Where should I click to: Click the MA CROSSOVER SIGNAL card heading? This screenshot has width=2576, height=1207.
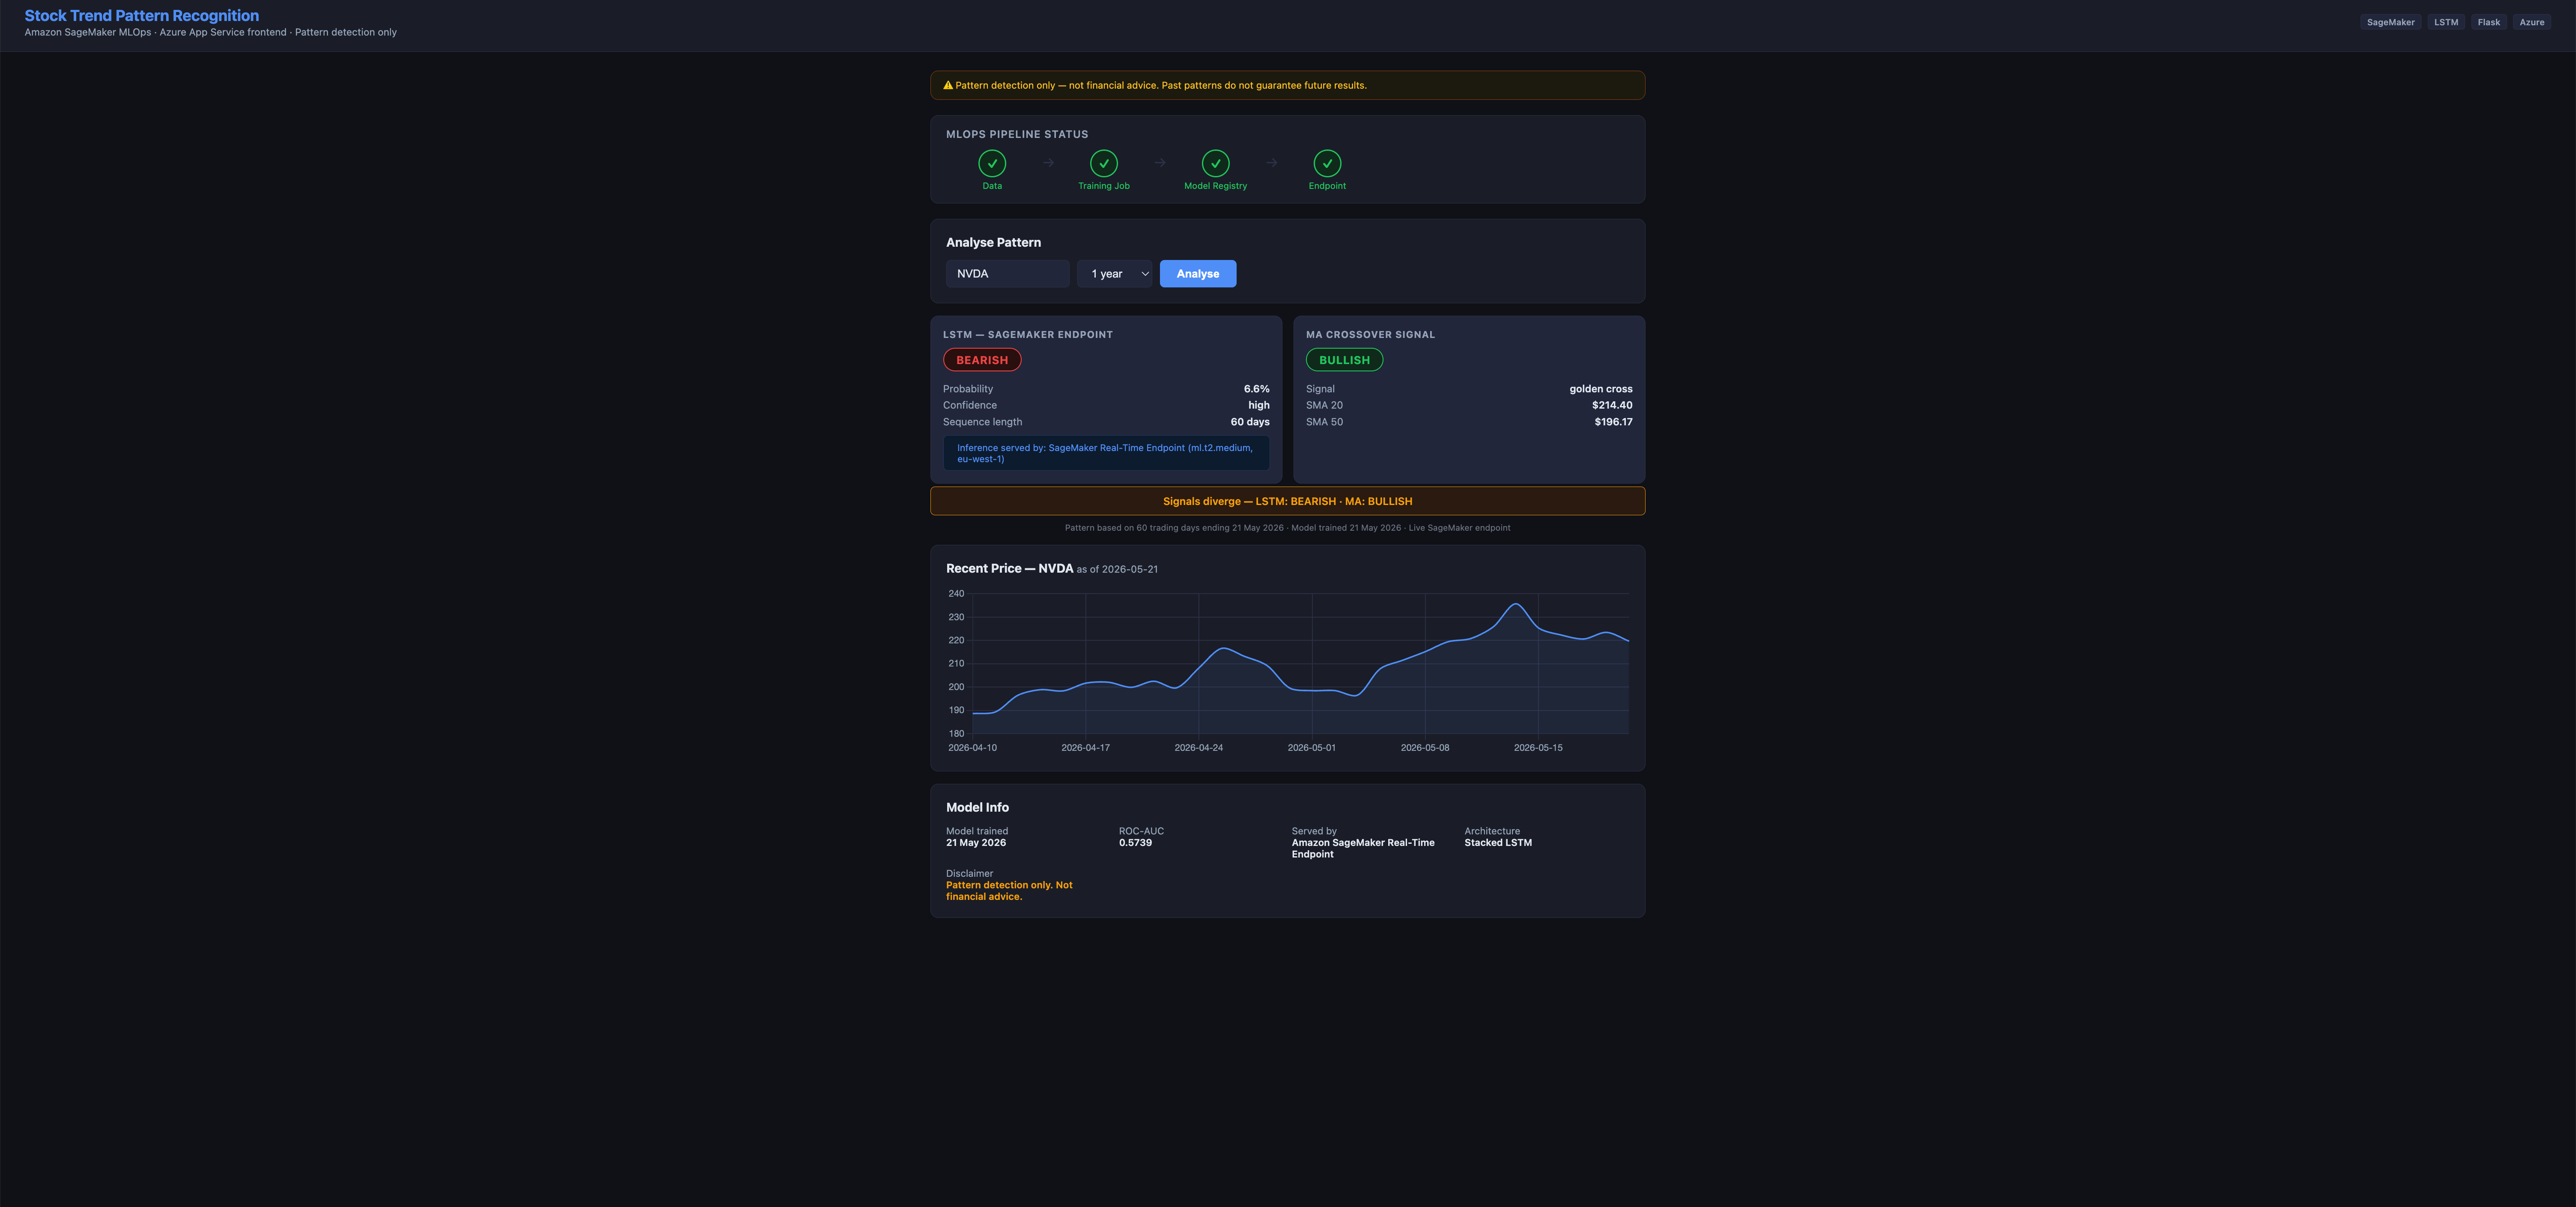point(1370,335)
